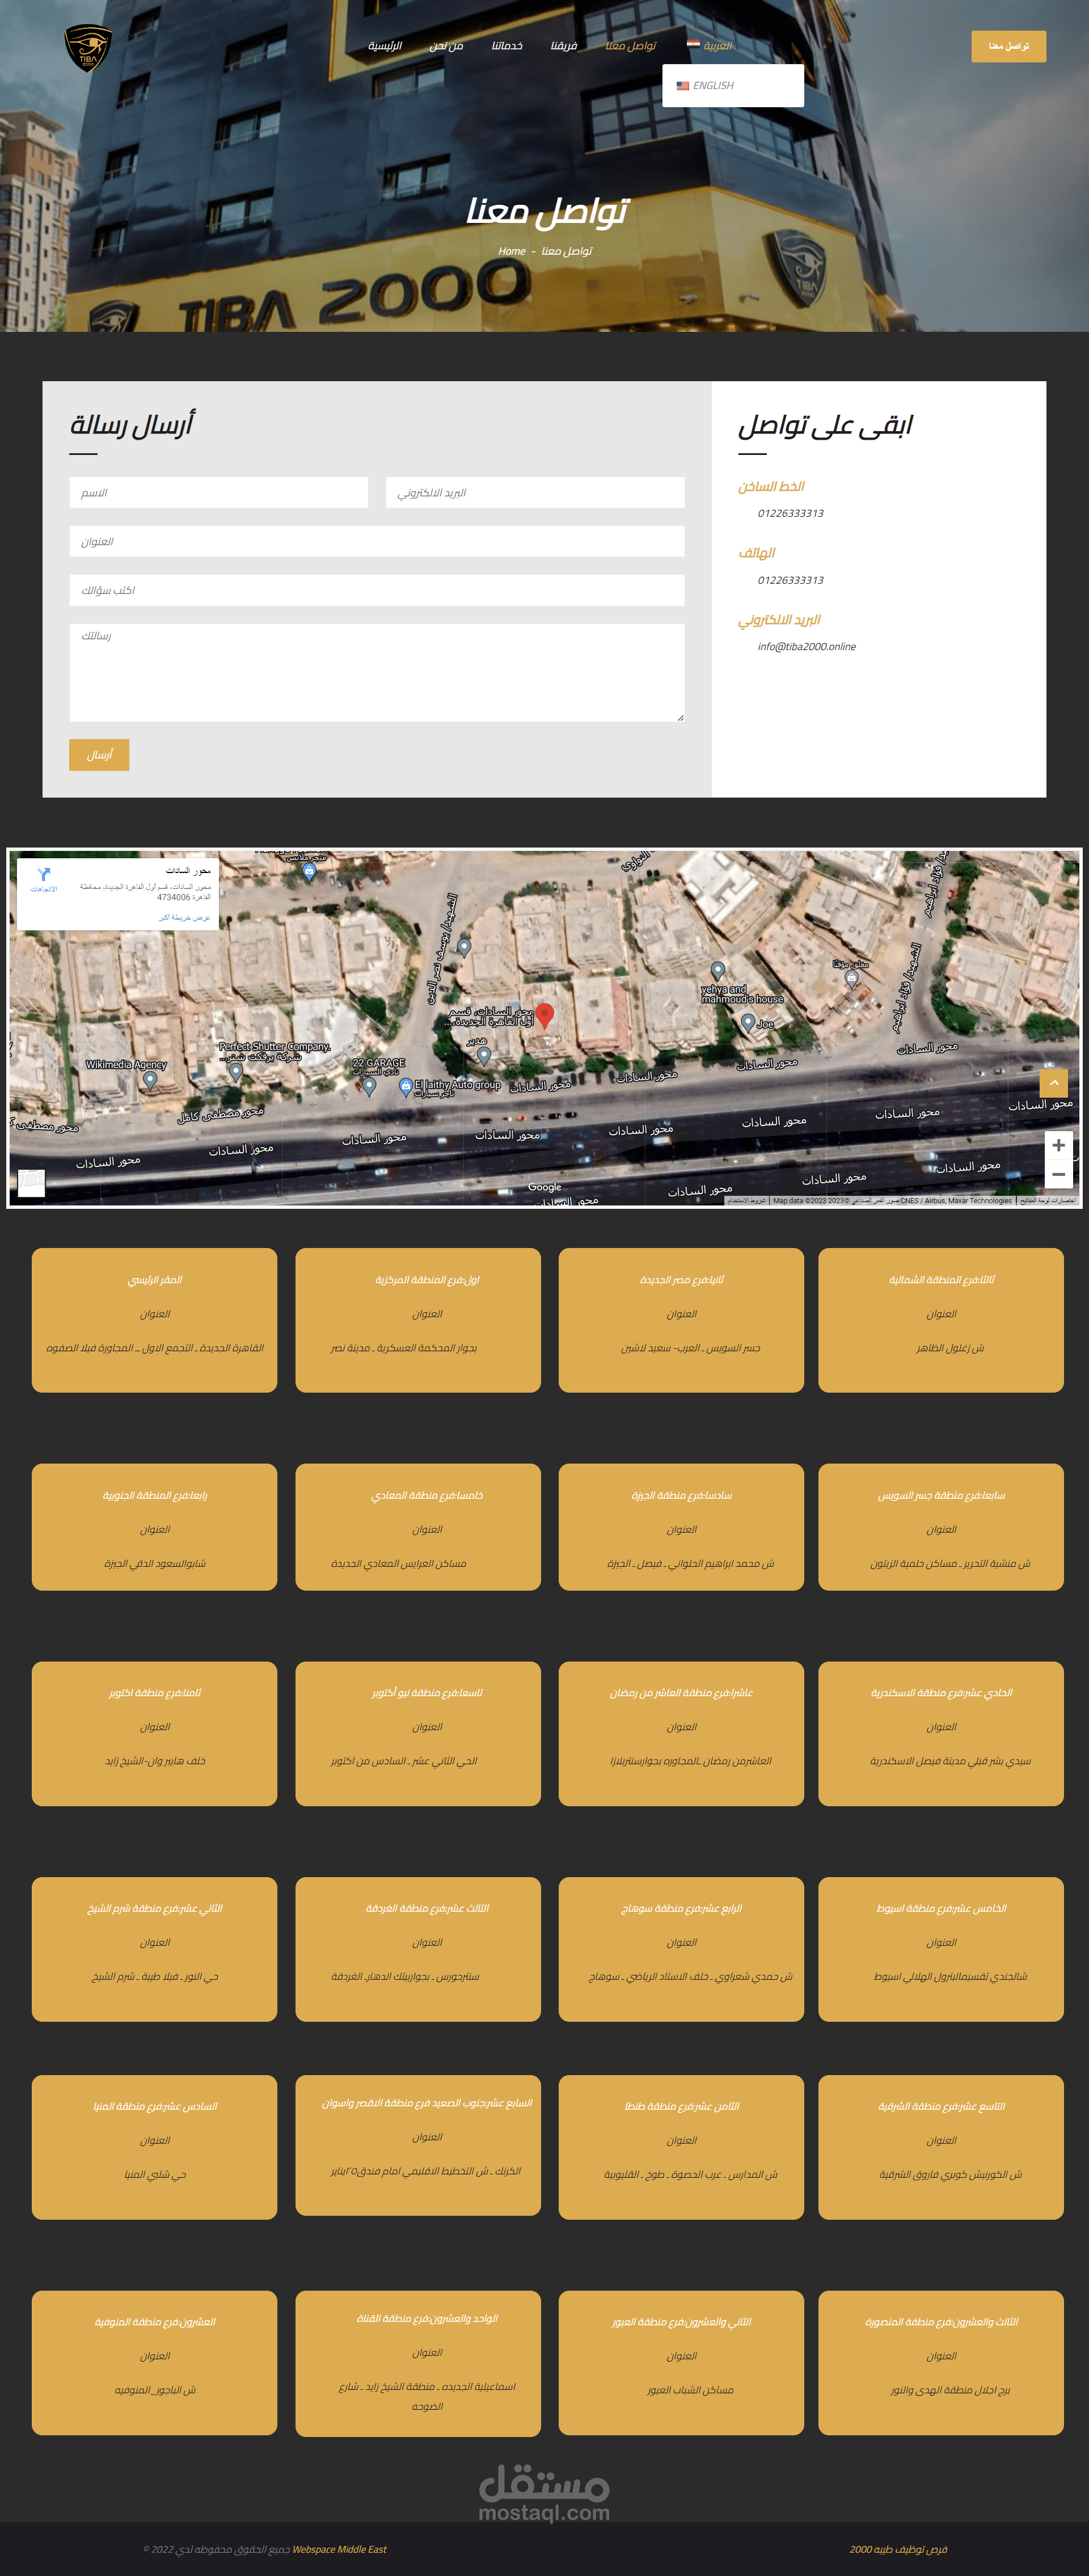Zoom out the map with the minus button
Screen dimensions: 1089x2576
1058,1174
